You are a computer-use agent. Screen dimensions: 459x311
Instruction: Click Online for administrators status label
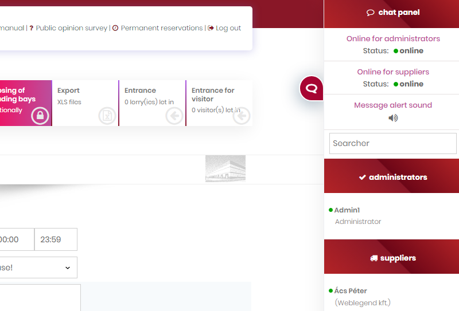[393, 39]
